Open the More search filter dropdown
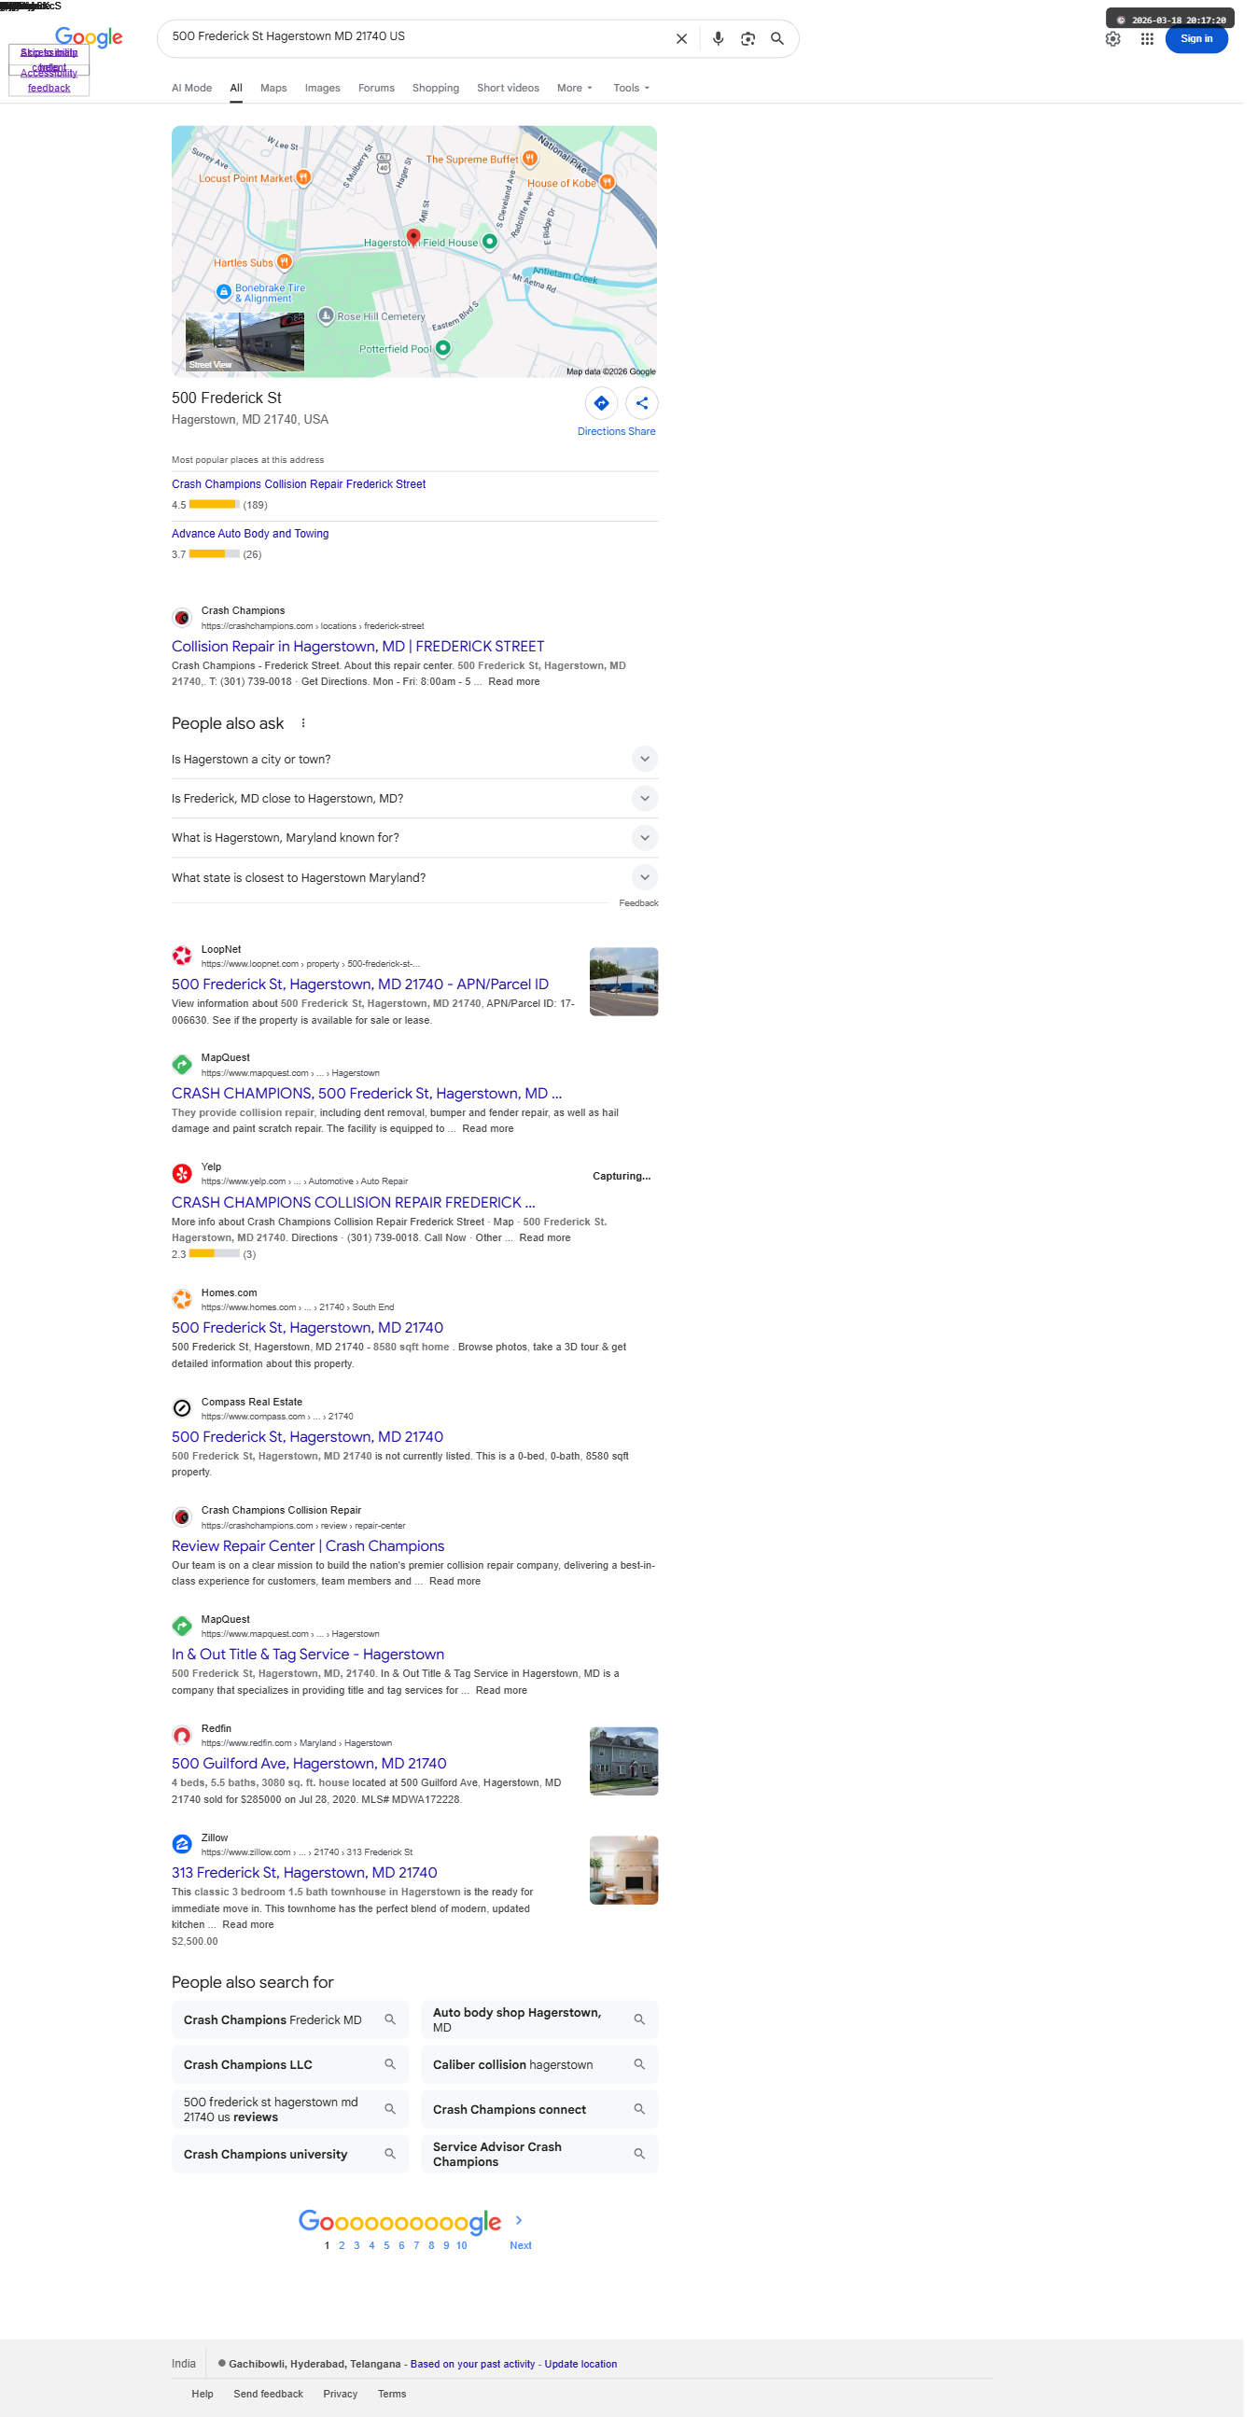 [x=580, y=90]
